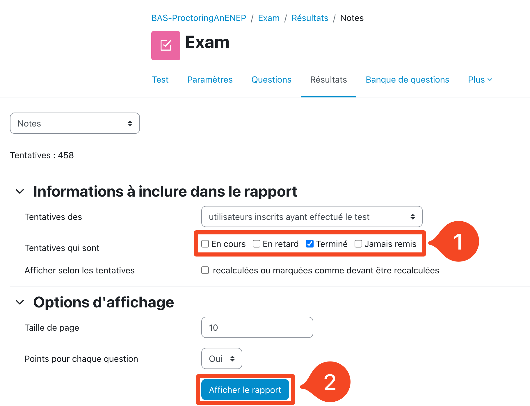Check the En retard checkbox
This screenshot has height=406, width=530.
pyautogui.click(x=257, y=244)
